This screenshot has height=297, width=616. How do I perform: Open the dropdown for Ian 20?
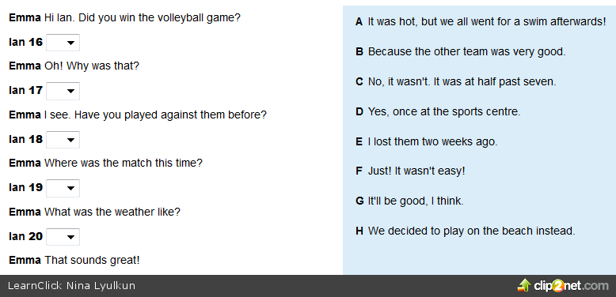[63, 237]
